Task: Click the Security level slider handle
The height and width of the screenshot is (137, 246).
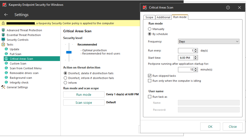Action: coord(69,52)
